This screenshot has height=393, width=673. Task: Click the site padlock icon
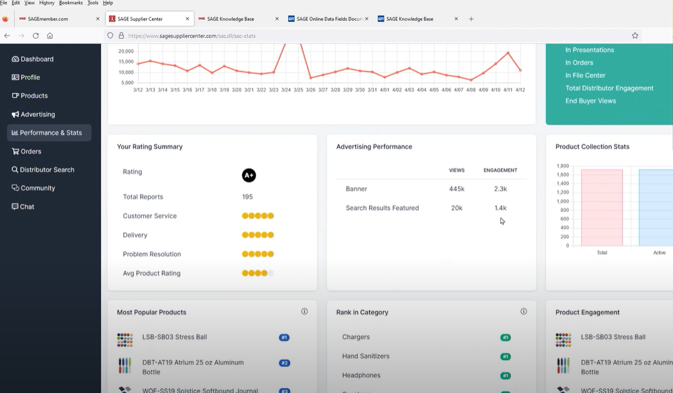point(121,36)
